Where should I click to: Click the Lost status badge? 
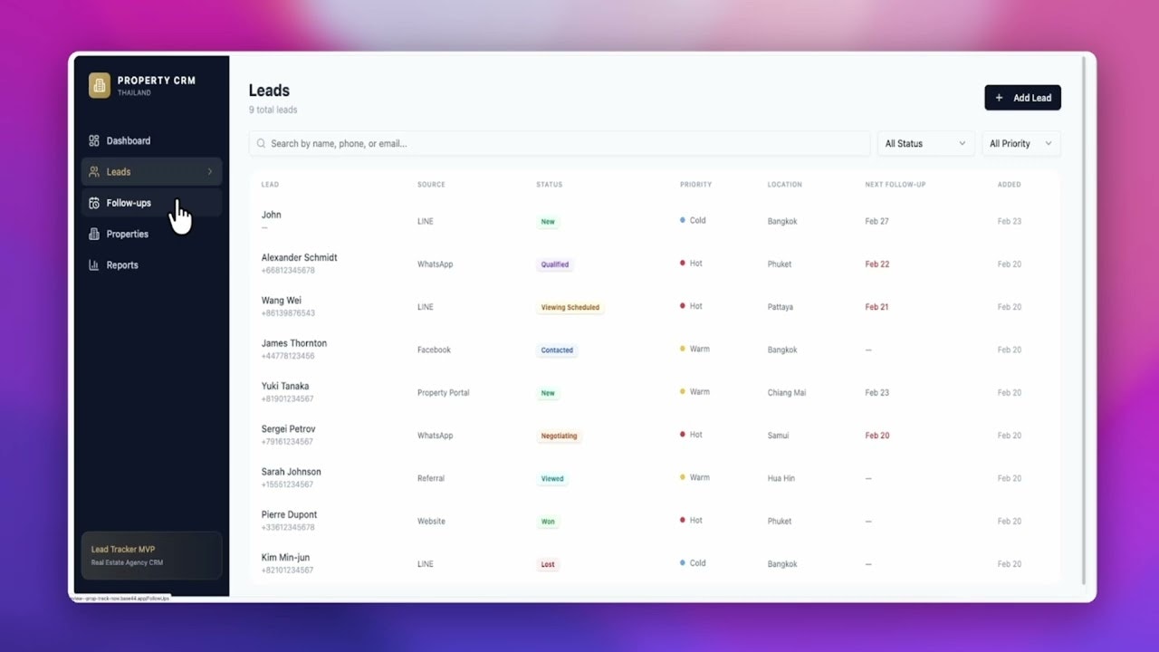(x=548, y=564)
